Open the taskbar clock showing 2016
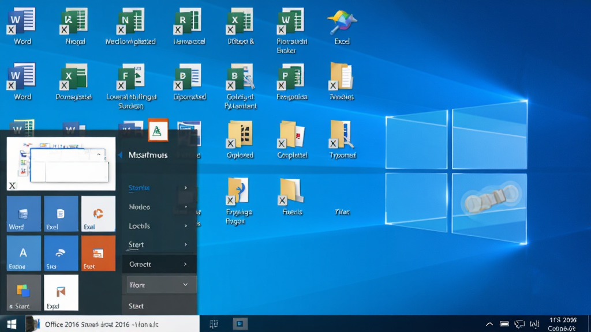Screen dimensions: 591x332 point(563,324)
